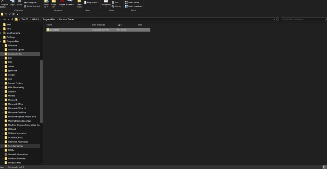Click Copy path button

pos(30,3)
